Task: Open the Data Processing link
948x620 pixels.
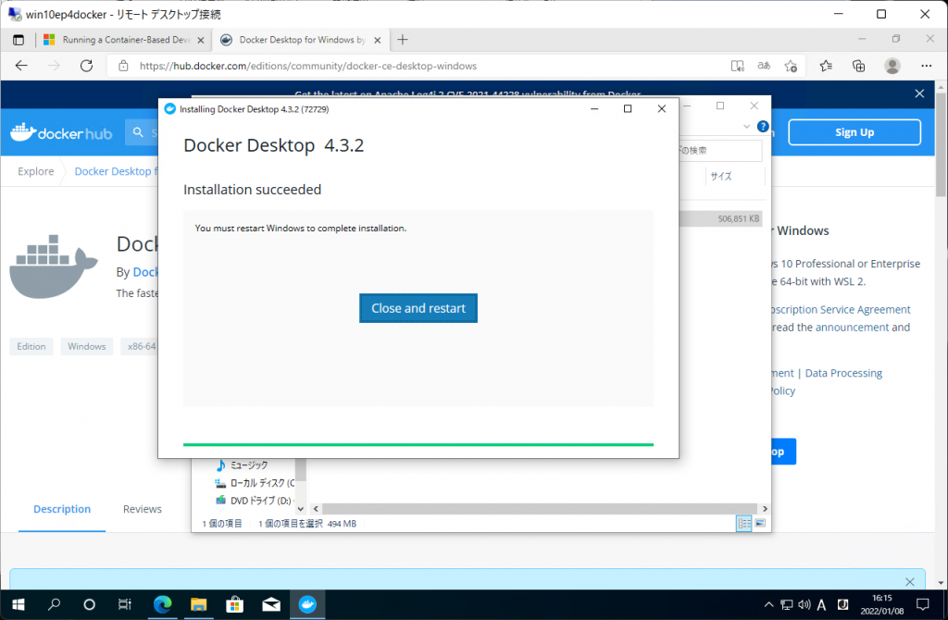Action: [843, 373]
